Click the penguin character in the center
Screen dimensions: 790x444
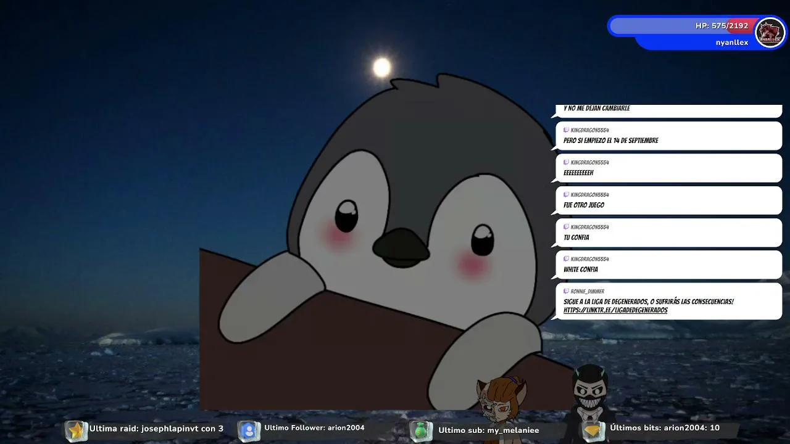[395, 240]
